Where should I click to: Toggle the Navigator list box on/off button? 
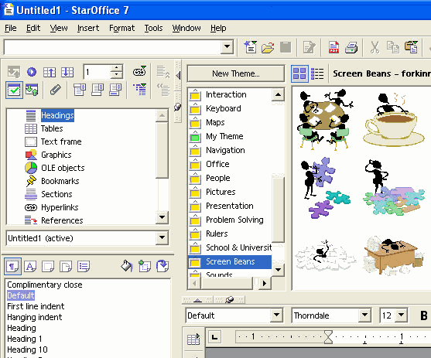click(14, 90)
